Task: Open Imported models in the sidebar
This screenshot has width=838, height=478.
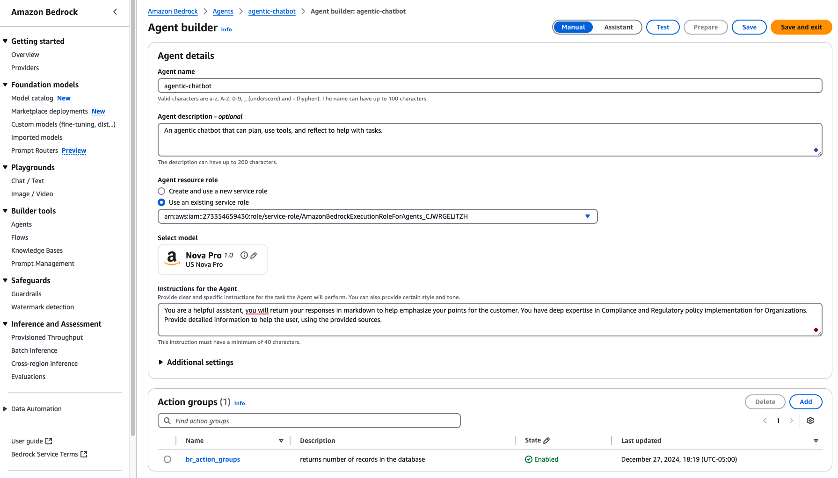Action: tap(37, 137)
